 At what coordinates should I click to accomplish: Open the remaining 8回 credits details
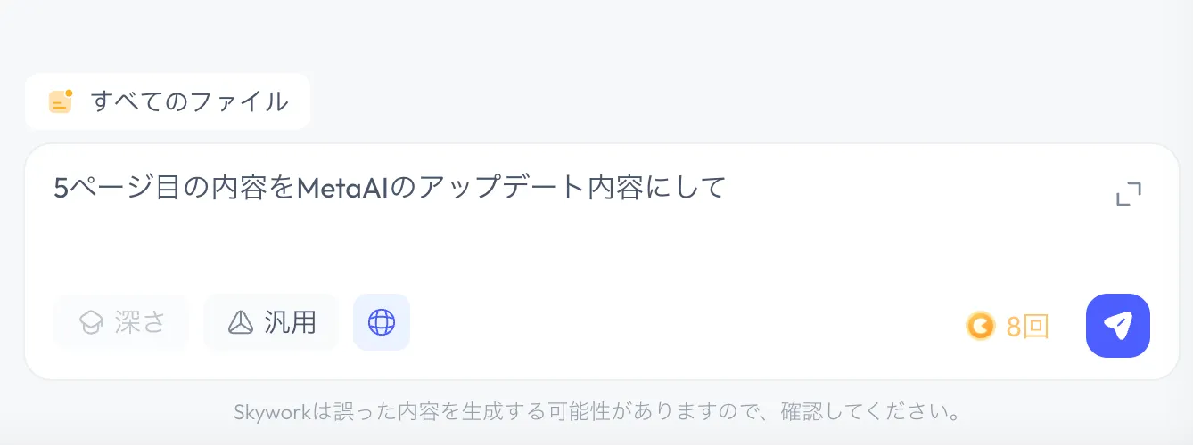[1008, 326]
